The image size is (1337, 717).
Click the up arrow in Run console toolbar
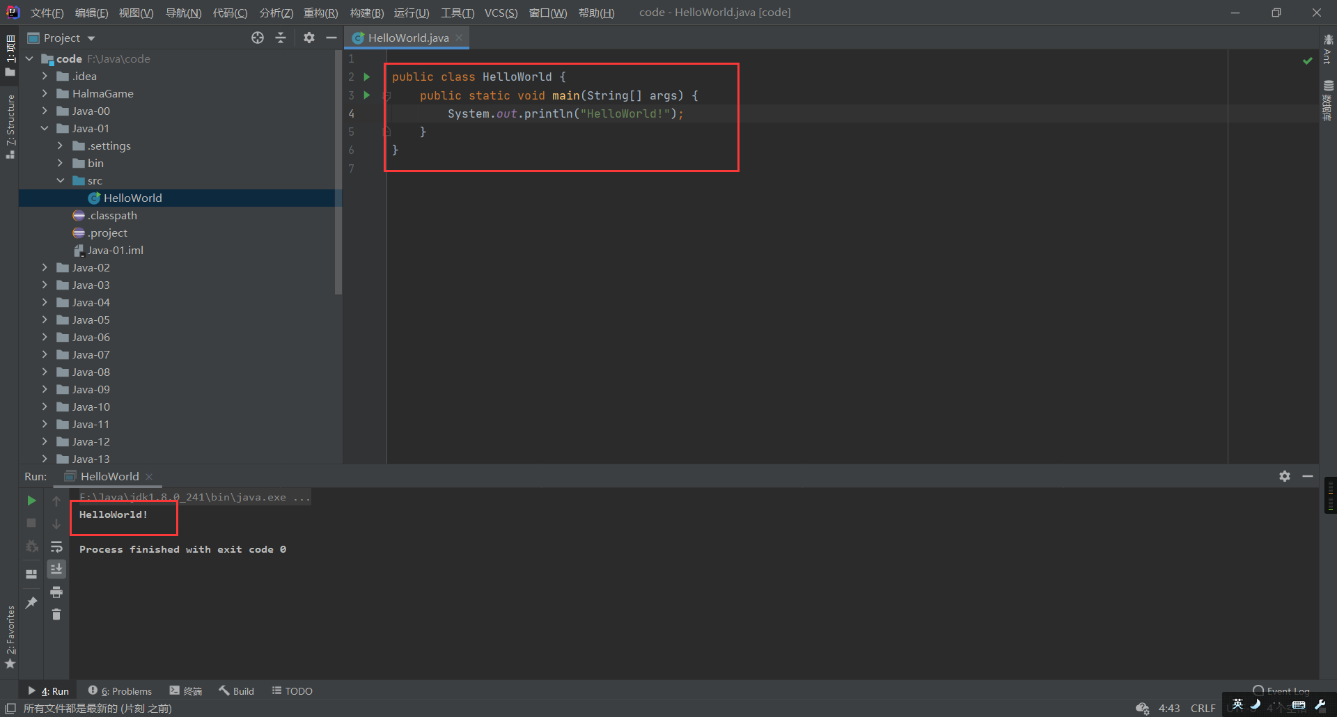[x=56, y=501]
